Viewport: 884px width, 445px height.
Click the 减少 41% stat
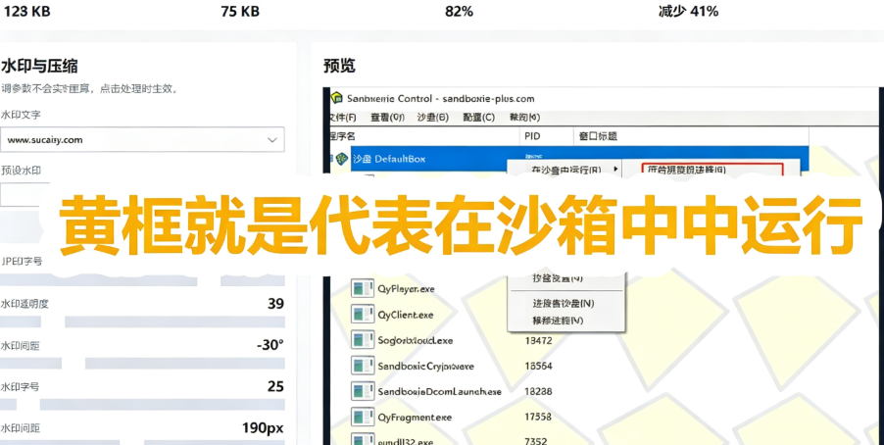[688, 12]
